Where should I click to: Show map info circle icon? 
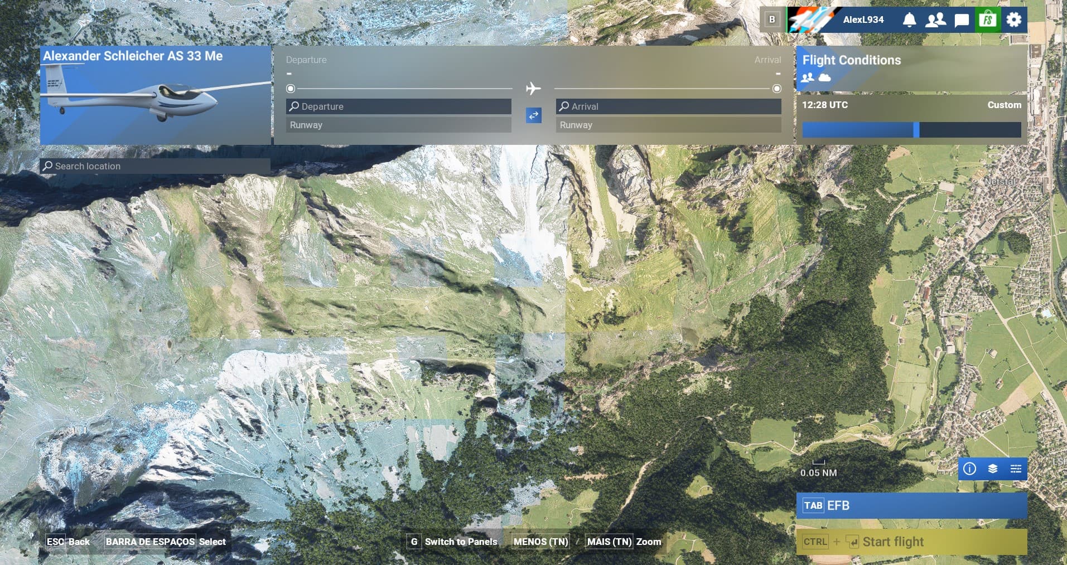(970, 469)
